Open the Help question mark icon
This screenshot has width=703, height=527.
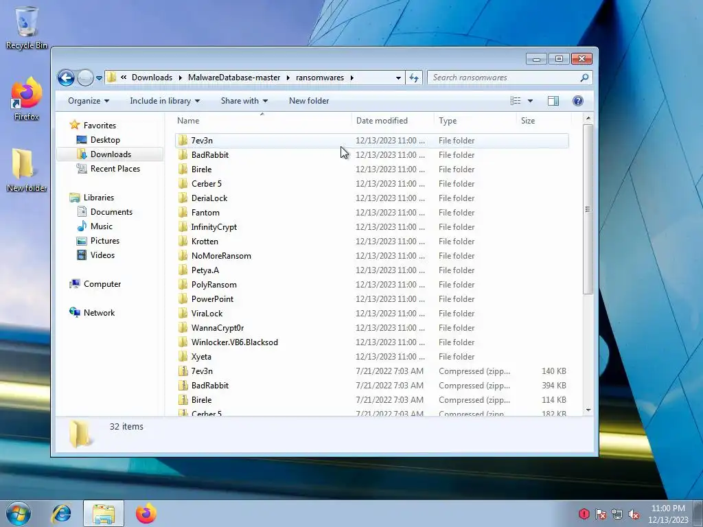(578, 101)
